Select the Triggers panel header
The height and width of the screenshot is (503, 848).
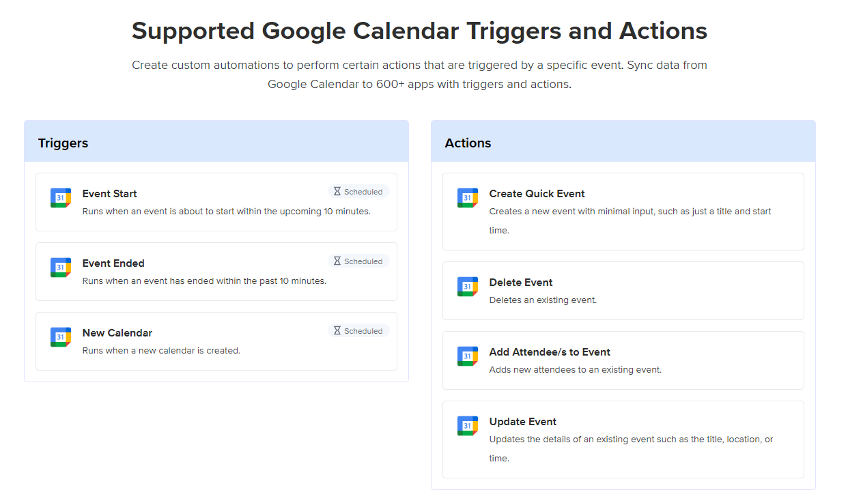click(63, 143)
